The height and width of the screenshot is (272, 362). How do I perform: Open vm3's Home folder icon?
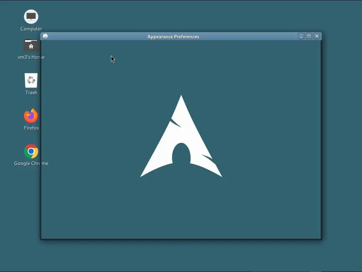pos(31,46)
